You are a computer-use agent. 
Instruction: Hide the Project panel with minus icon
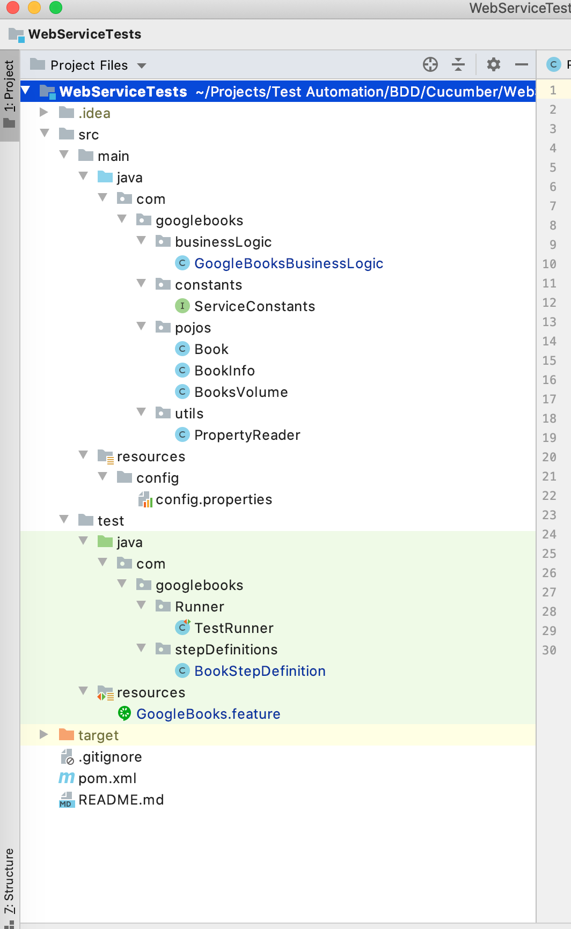pyautogui.click(x=522, y=65)
